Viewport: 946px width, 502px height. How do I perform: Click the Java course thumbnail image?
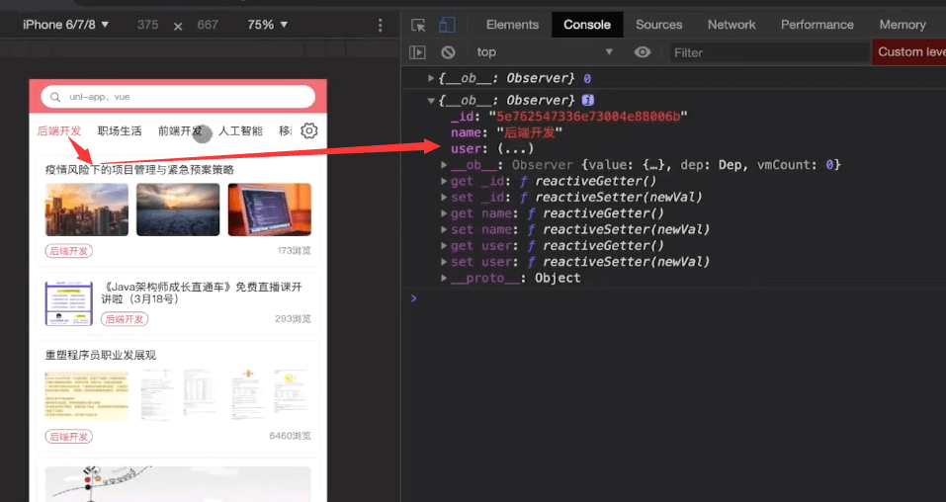click(69, 303)
